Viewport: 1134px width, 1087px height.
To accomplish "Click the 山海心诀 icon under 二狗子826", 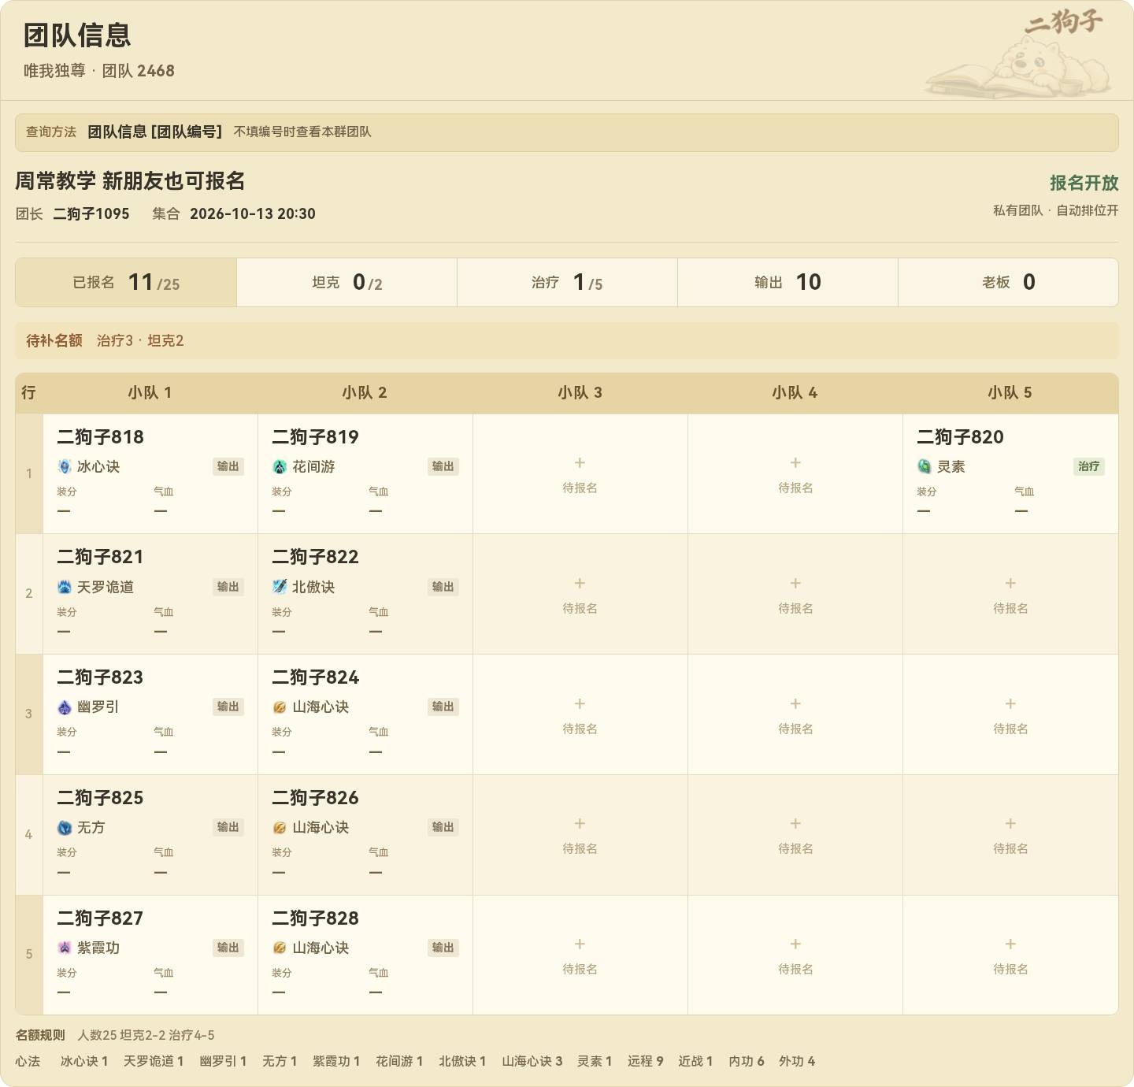I will (x=280, y=828).
